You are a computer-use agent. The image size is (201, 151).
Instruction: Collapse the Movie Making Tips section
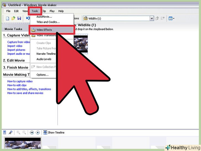[x=17, y=75]
